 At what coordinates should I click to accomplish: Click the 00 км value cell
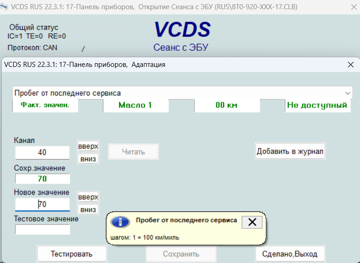tap(227, 105)
